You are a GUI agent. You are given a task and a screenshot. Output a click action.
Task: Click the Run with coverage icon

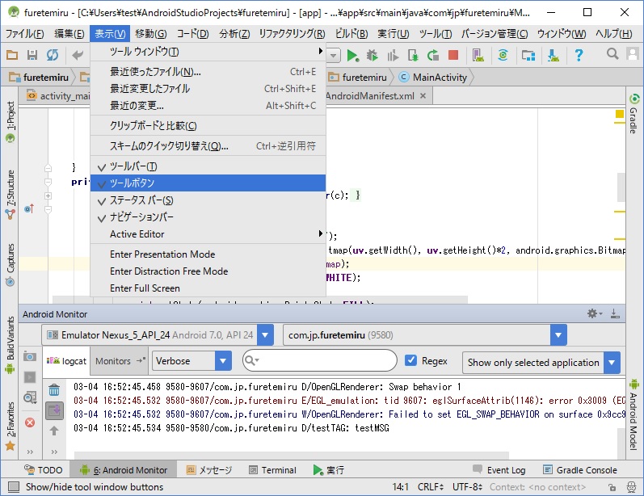pos(393,55)
